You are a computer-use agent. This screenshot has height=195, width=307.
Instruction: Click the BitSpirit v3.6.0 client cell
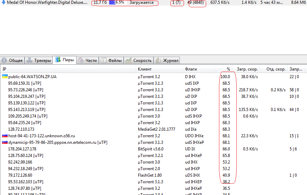pyautogui.click(x=151, y=149)
